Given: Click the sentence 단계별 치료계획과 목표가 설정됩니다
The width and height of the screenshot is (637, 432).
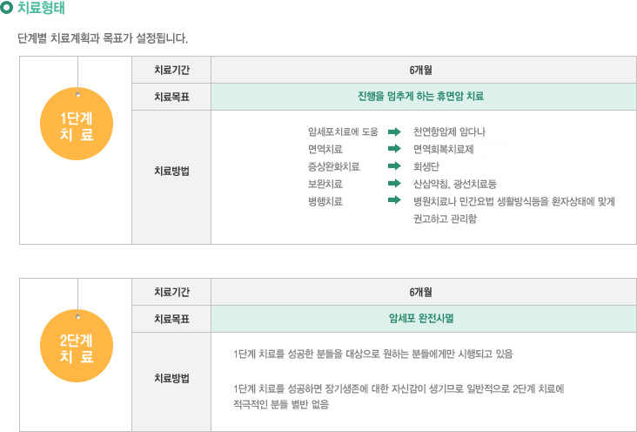Looking at the screenshot, I should click(x=103, y=38).
